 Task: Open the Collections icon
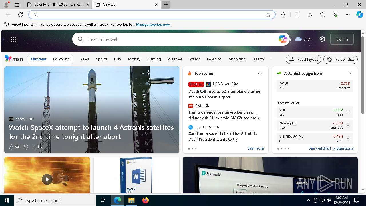(x=323, y=15)
